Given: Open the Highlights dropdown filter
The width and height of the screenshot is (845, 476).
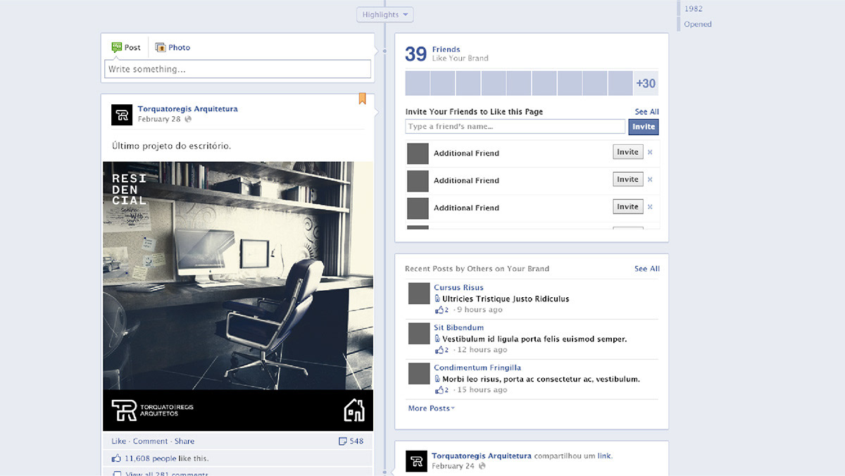Looking at the screenshot, I should point(384,15).
